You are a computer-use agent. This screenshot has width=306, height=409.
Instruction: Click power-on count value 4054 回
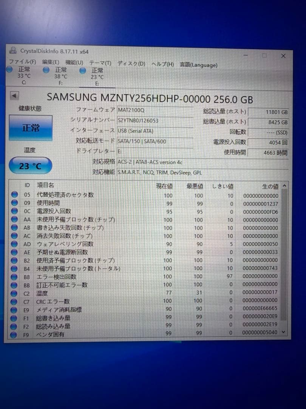[268, 142]
